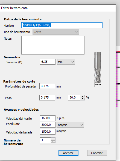The width and height of the screenshot is (120, 161).
Task: Open the Diameter units mm dropdown
Action: [66, 62]
